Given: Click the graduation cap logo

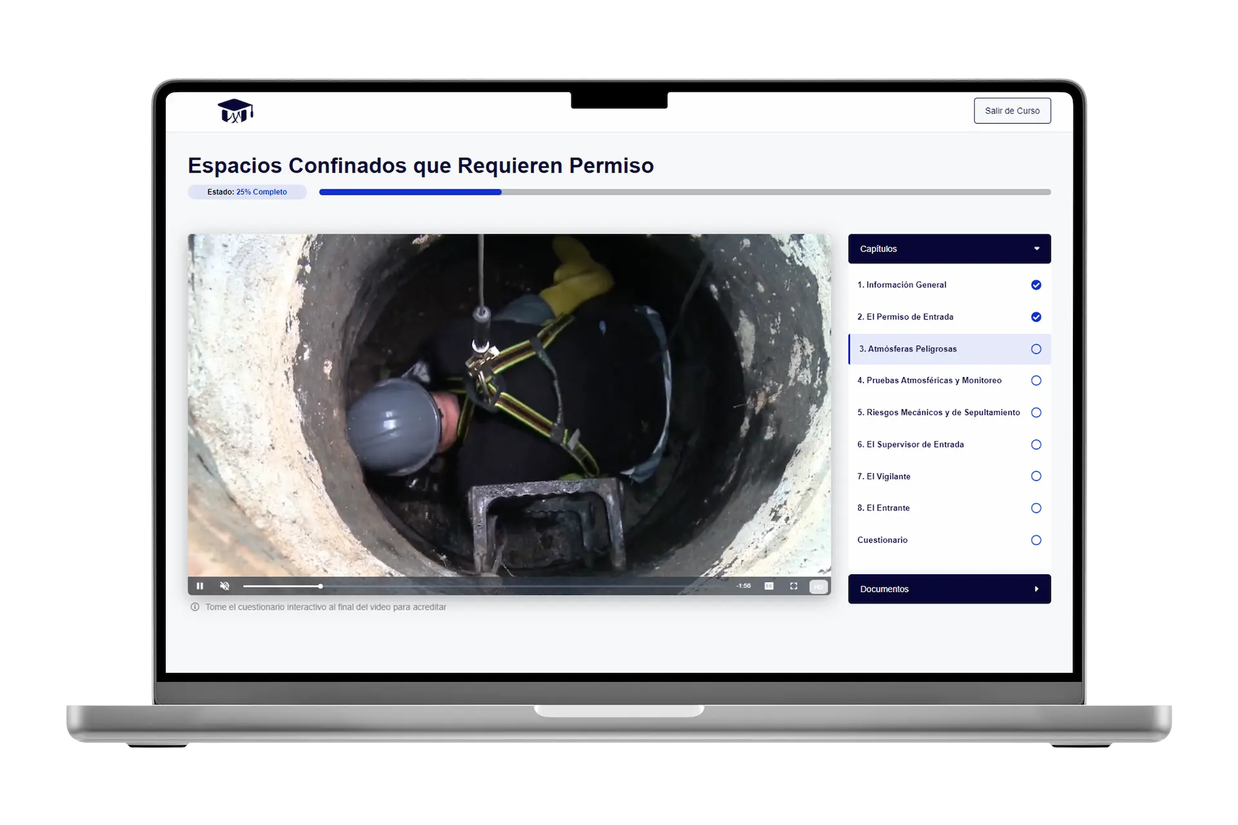Looking at the screenshot, I should point(235,111).
